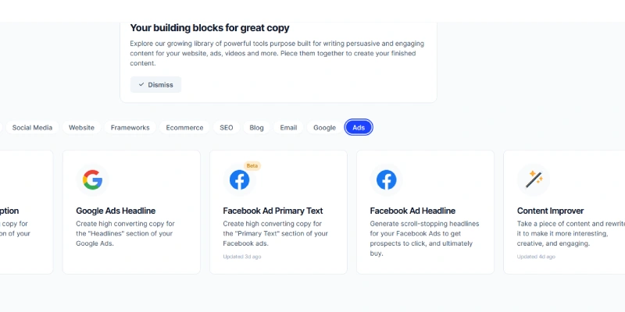Click the active Ads category pill

coord(359,128)
